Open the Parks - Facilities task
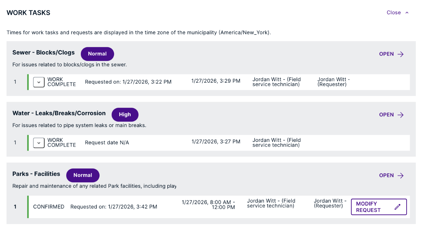422x230 pixels. 386,176
